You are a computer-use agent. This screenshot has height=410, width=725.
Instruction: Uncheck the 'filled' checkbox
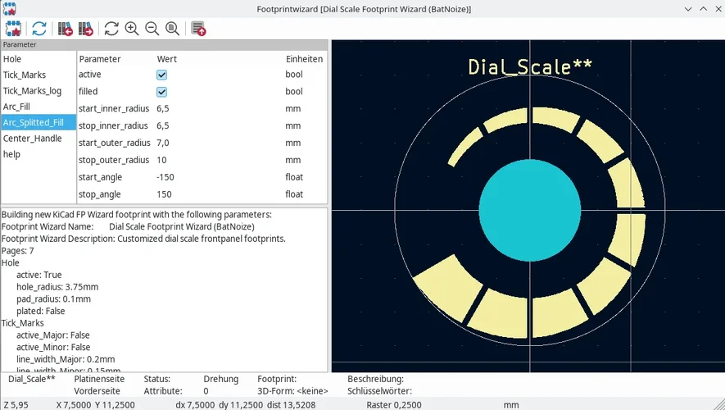(x=162, y=92)
